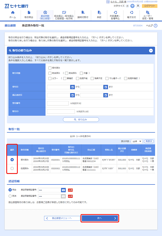Check the 処理未確認 checkbox
The image size is (162, 236).
(126, 78)
